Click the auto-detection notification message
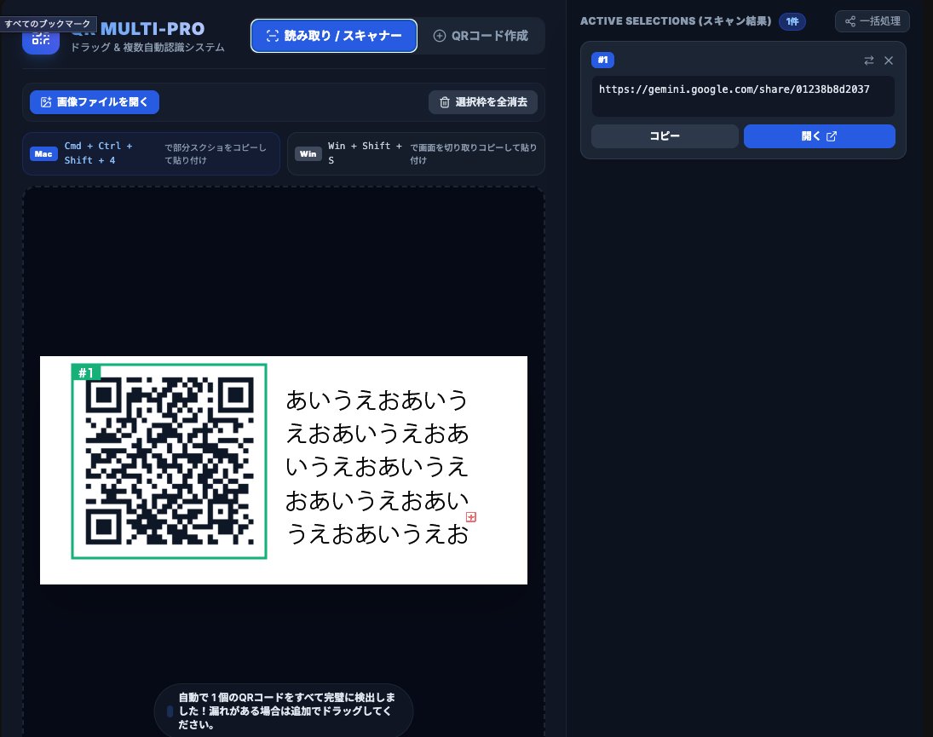The image size is (933, 737). click(x=284, y=711)
